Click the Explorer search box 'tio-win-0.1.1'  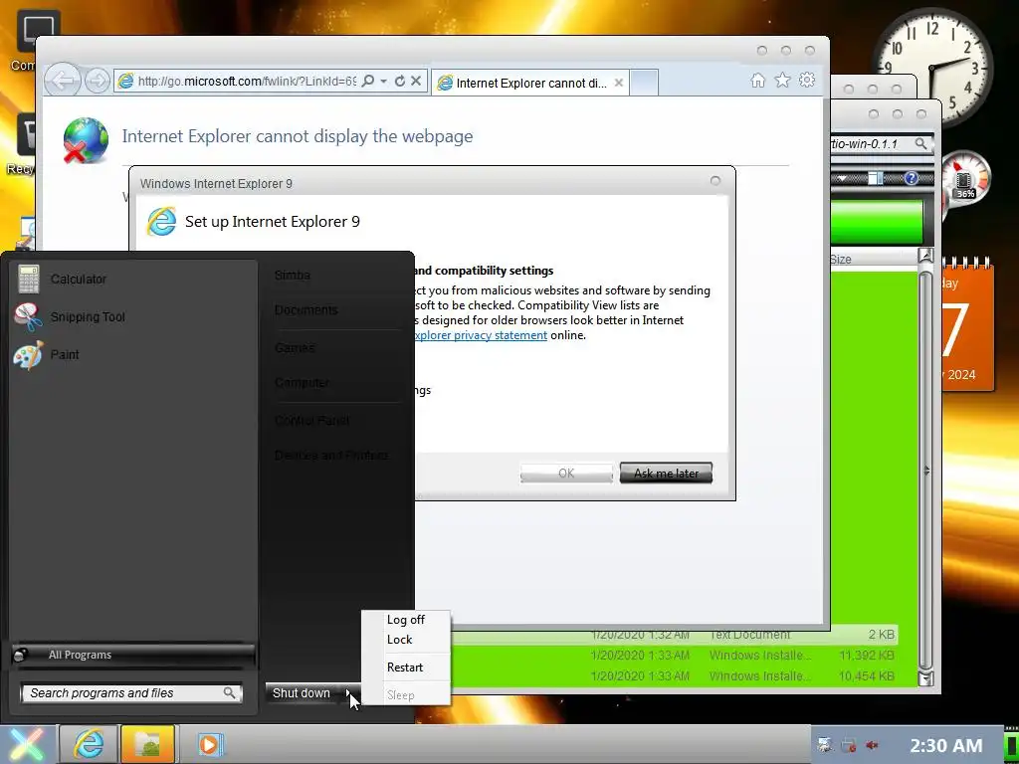pos(871,143)
